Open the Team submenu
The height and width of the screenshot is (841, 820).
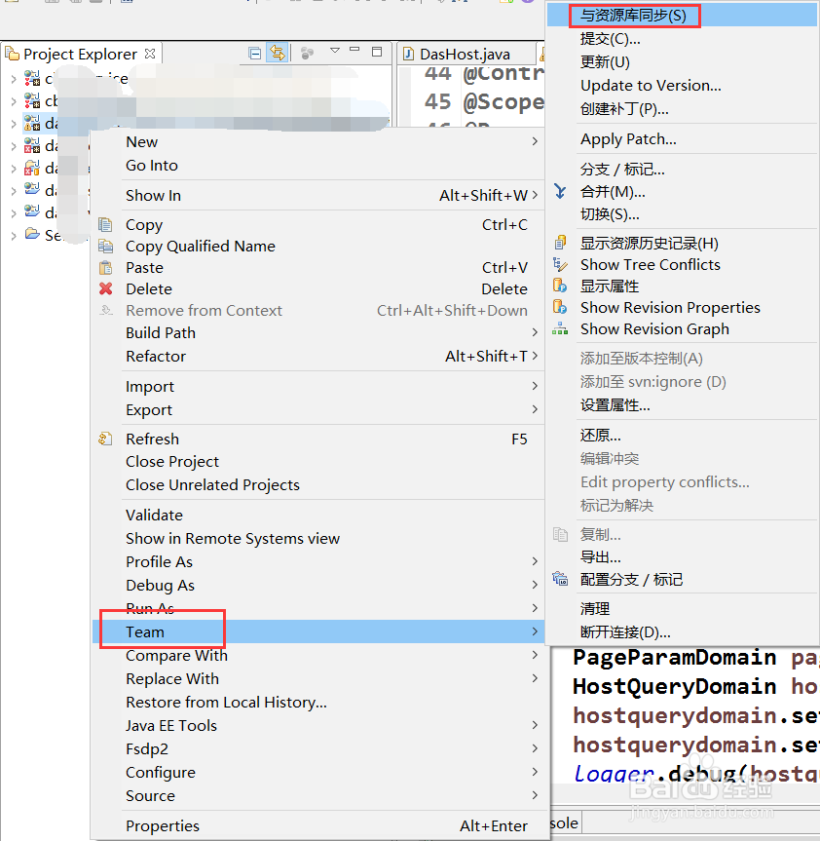point(318,631)
